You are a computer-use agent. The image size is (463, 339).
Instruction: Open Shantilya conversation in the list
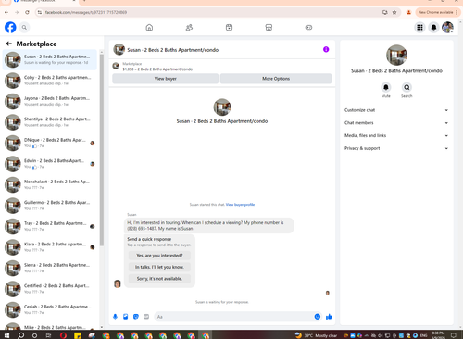pos(50,122)
